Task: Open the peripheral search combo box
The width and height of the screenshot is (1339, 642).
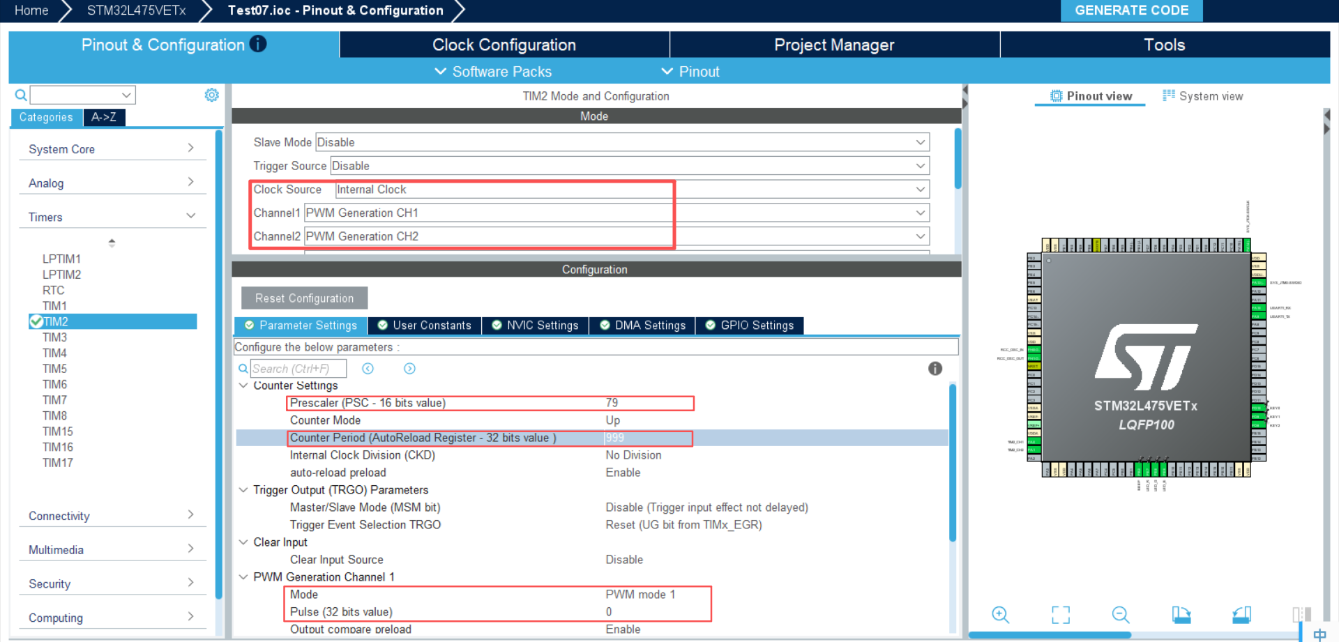Action: pyautogui.click(x=83, y=95)
